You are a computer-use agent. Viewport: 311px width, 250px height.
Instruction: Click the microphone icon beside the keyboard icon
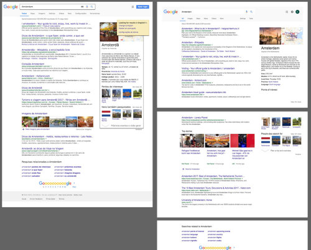click(x=87, y=7)
